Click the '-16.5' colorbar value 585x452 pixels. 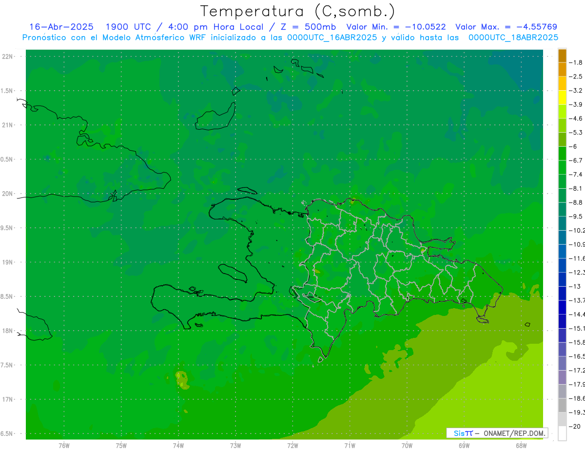pos(577,356)
